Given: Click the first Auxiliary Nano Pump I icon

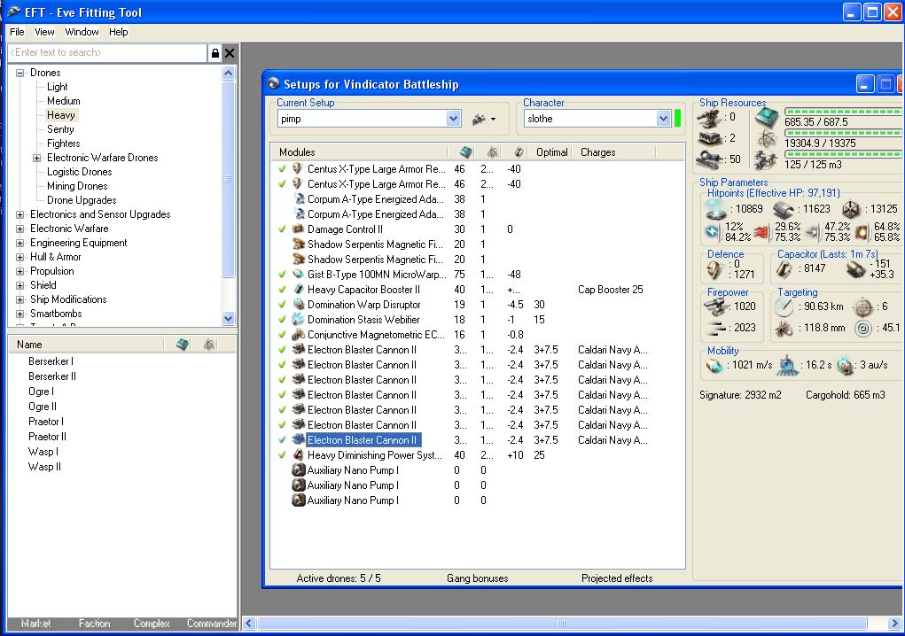Looking at the screenshot, I should tap(299, 470).
